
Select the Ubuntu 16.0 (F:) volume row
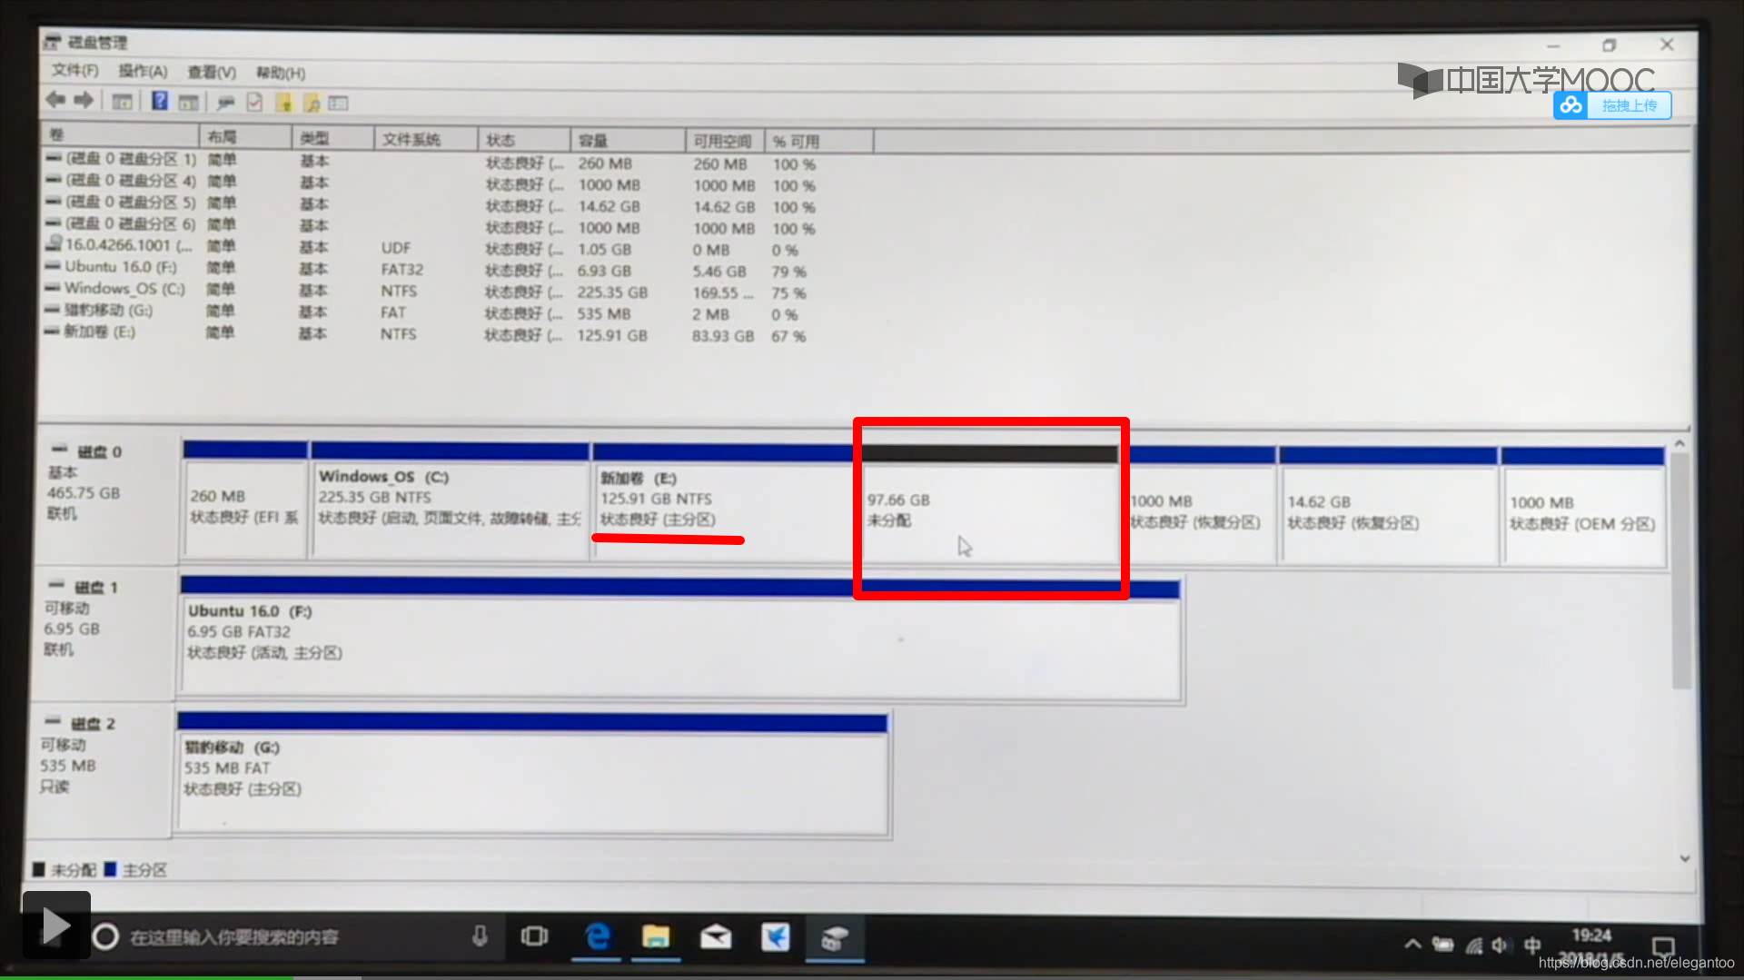(431, 269)
